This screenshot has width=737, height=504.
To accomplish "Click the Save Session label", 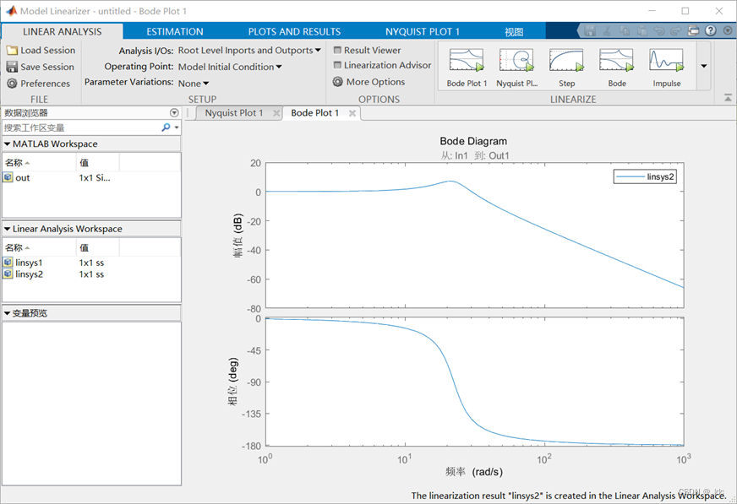I will [47, 67].
